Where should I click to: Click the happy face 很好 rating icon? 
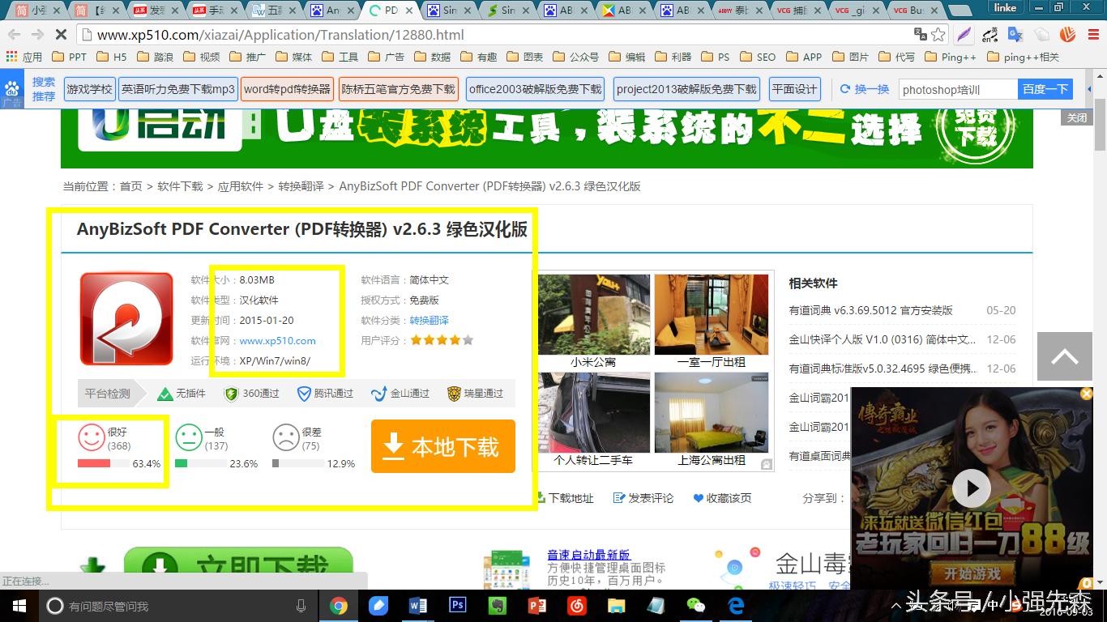pos(92,438)
